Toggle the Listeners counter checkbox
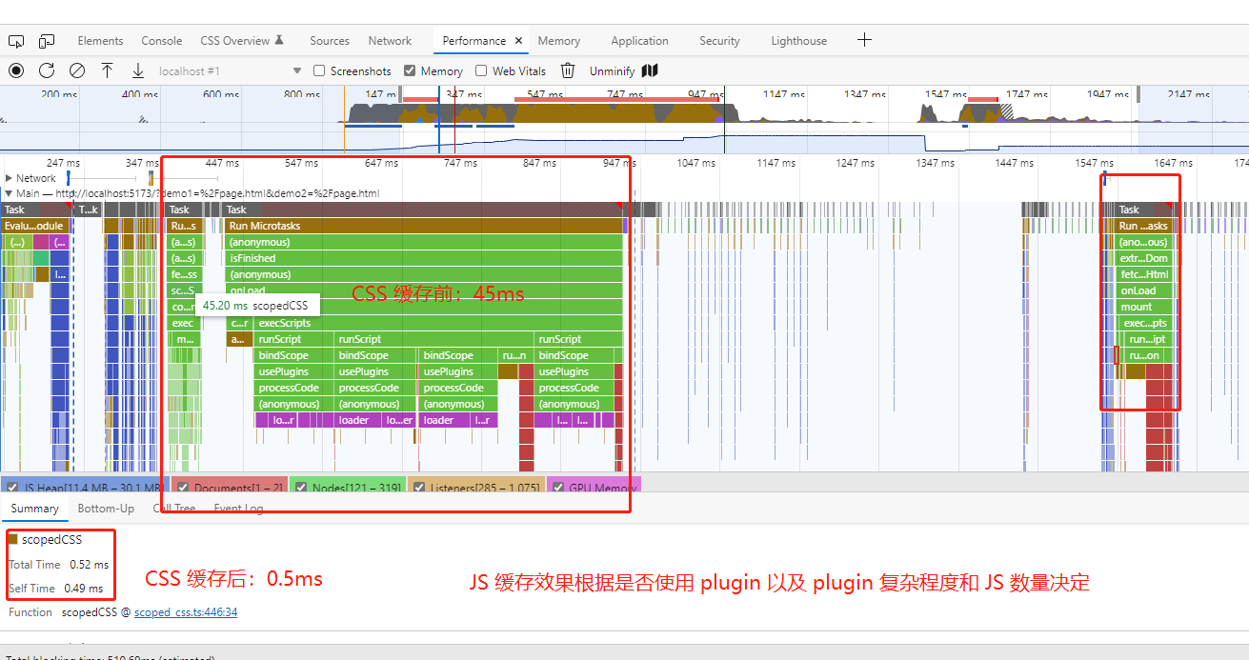Viewport: 1249px width, 660px height. click(x=419, y=488)
